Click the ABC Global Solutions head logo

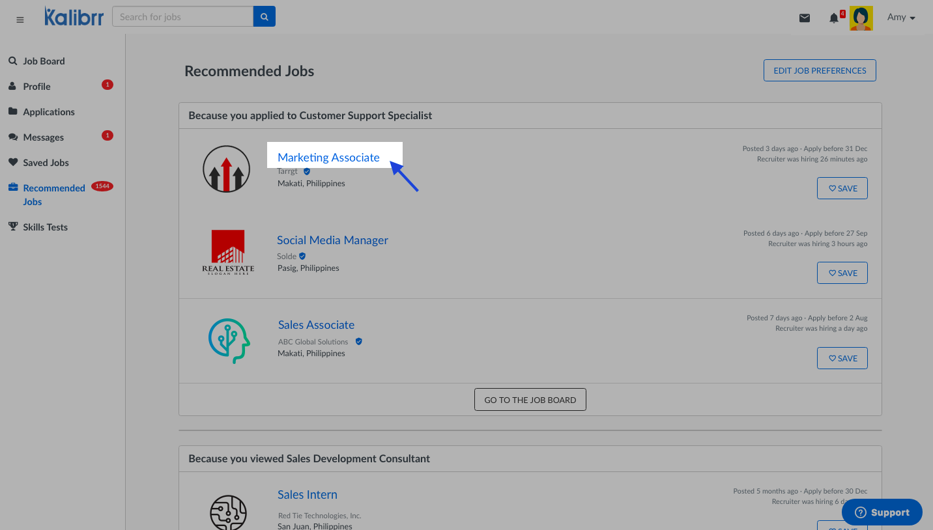229,341
